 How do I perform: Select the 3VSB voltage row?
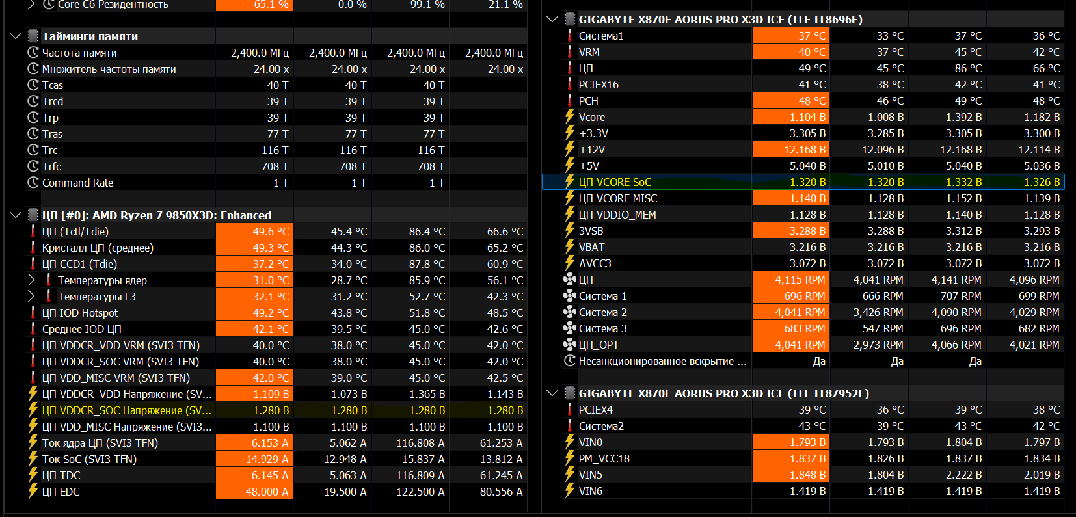pos(813,231)
